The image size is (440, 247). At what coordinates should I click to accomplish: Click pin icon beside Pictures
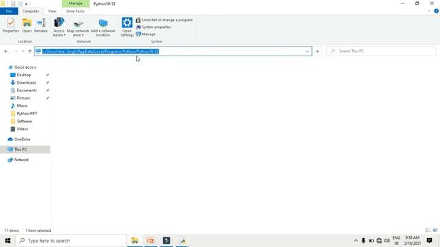(47, 98)
